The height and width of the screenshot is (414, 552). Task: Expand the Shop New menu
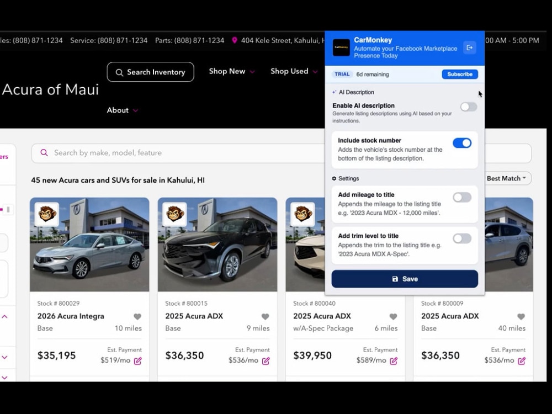[x=232, y=71]
